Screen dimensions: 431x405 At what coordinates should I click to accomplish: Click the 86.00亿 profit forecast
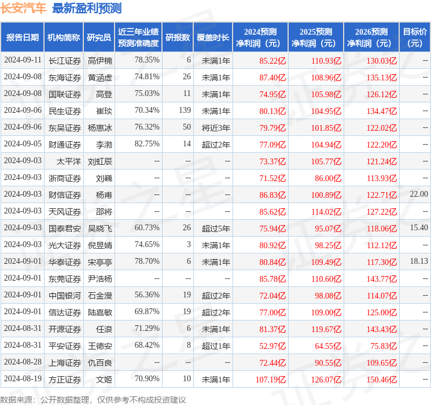(328, 178)
